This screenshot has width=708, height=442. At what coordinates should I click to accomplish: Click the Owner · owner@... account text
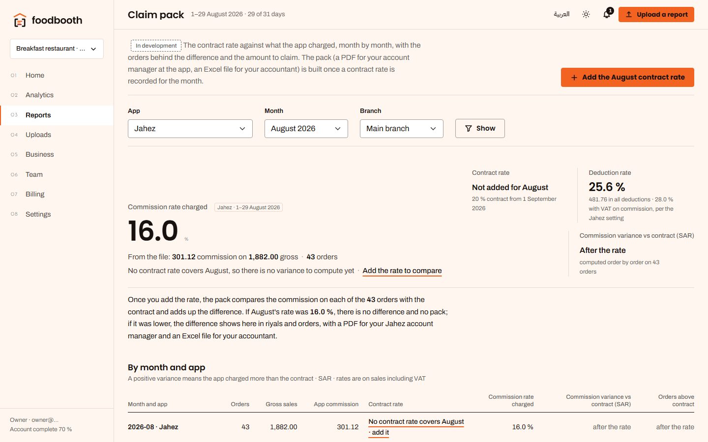tap(34, 420)
